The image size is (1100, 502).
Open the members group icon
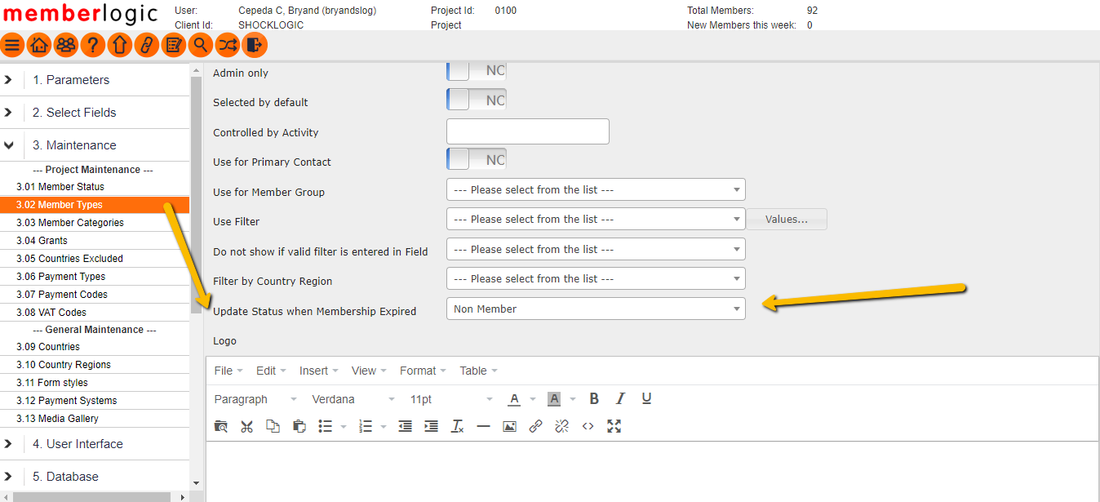click(x=66, y=45)
